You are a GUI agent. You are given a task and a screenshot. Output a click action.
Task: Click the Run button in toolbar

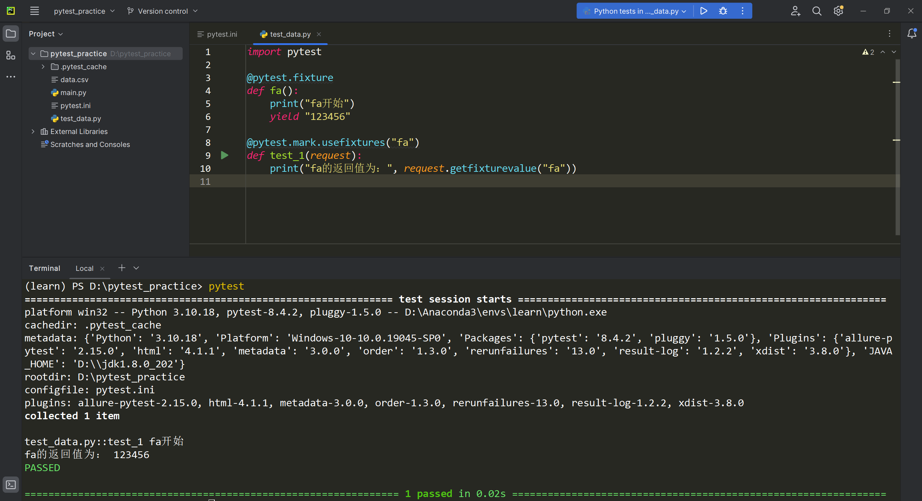[x=703, y=11]
